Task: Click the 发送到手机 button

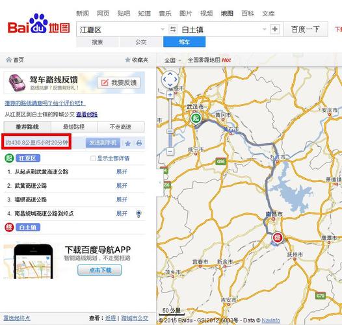Action: (103, 143)
